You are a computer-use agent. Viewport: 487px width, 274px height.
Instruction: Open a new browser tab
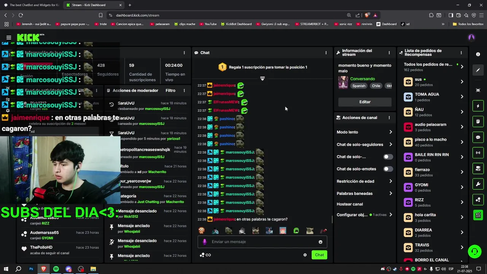coord(130,5)
